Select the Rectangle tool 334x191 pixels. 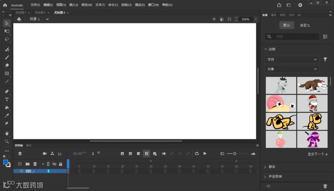pyautogui.click(x=7, y=73)
